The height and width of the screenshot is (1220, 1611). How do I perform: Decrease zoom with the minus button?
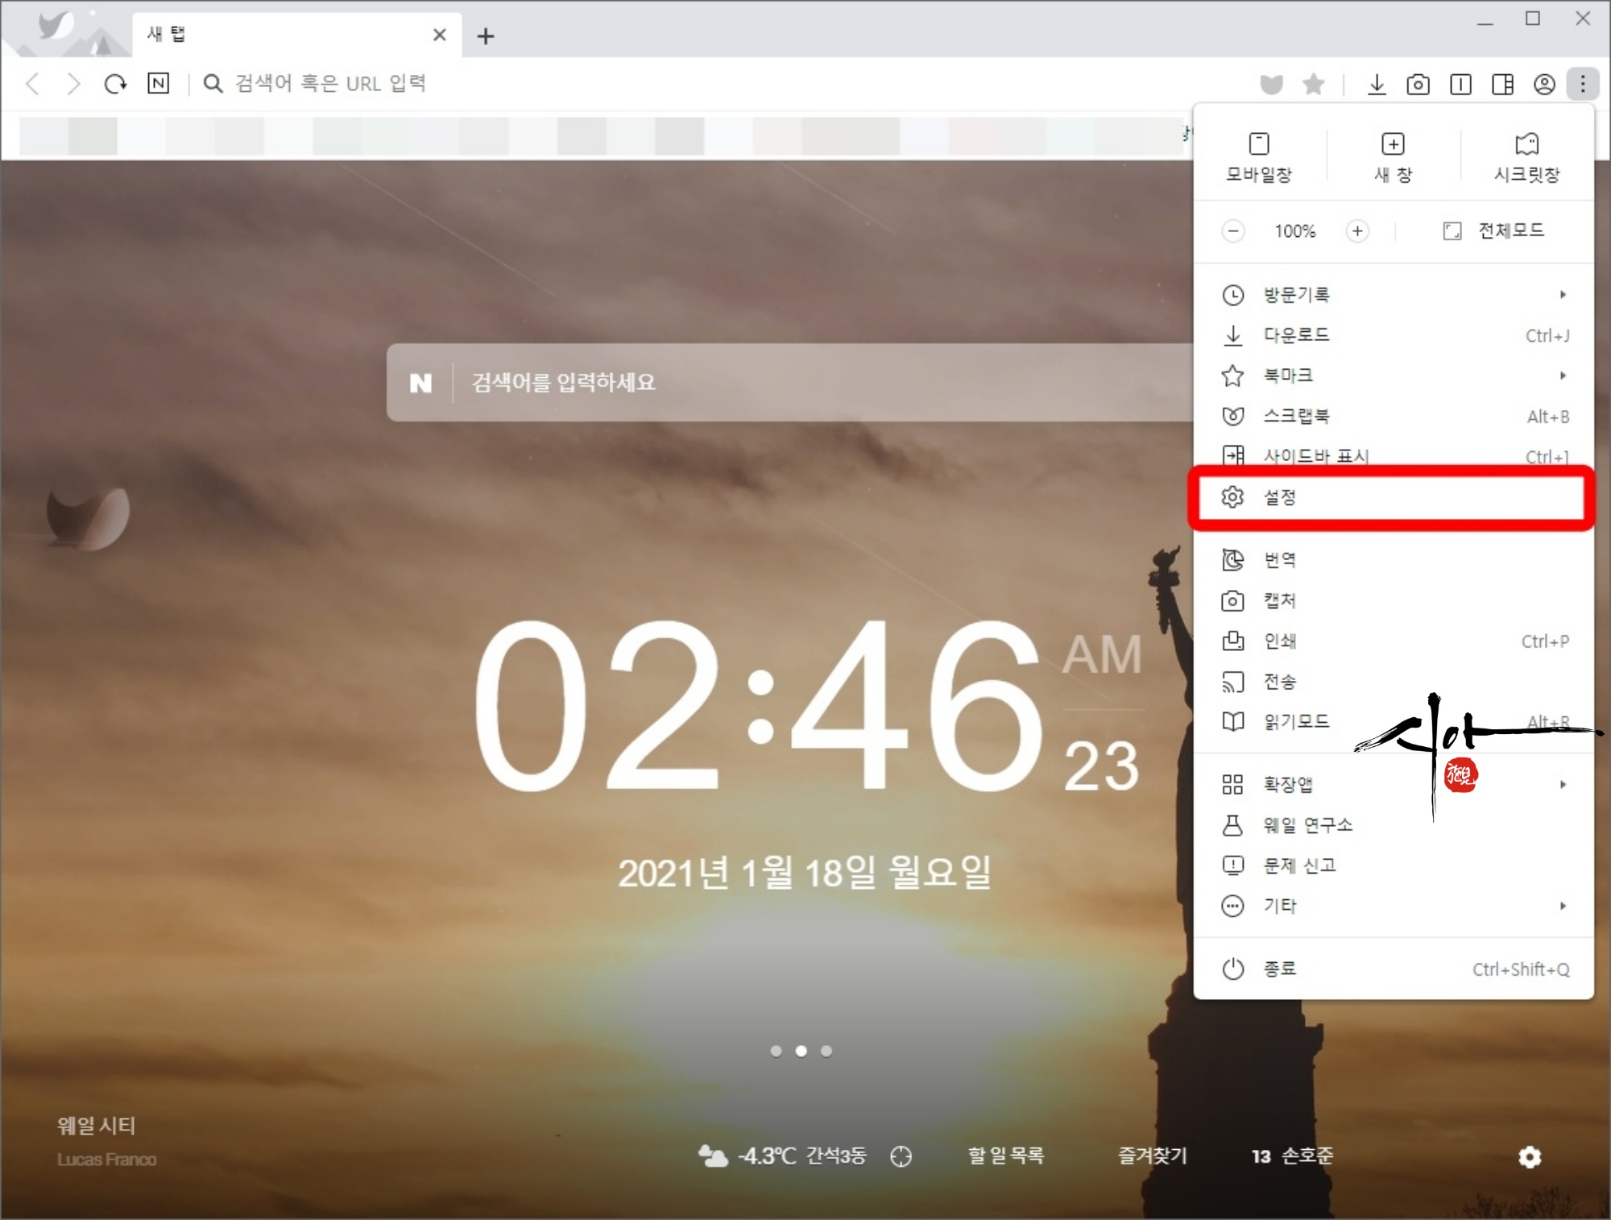click(1232, 231)
